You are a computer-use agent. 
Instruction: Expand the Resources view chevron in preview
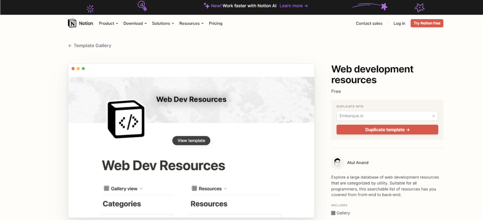click(x=225, y=189)
